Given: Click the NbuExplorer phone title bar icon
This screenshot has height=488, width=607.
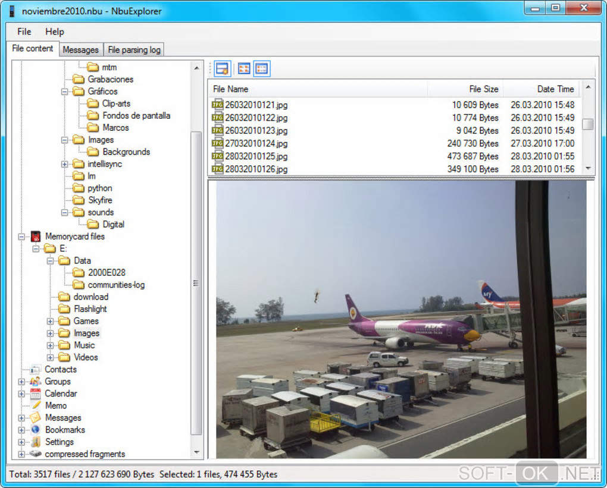Looking at the screenshot, I should [12, 11].
